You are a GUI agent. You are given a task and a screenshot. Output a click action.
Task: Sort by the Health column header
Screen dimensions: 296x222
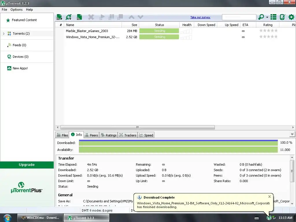[x=187, y=25]
